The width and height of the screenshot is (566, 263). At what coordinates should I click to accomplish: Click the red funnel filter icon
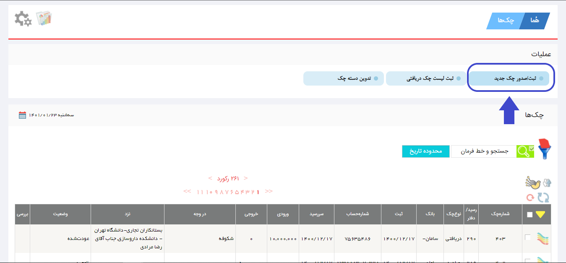545,149
